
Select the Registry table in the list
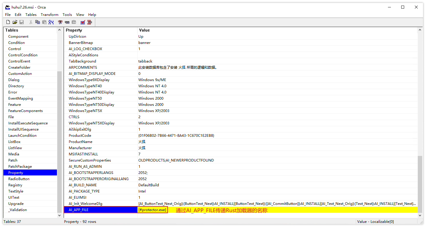tap(15, 185)
